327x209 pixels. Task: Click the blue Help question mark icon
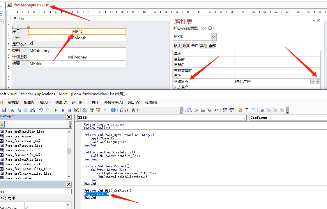113,110
